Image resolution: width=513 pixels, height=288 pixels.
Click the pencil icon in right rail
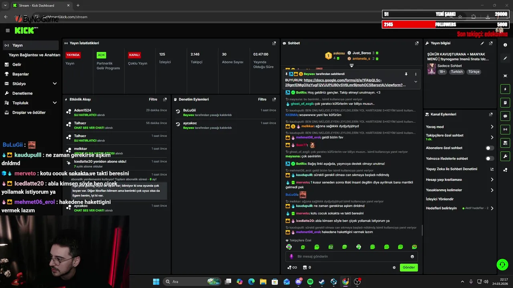pyautogui.click(x=505, y=58)
